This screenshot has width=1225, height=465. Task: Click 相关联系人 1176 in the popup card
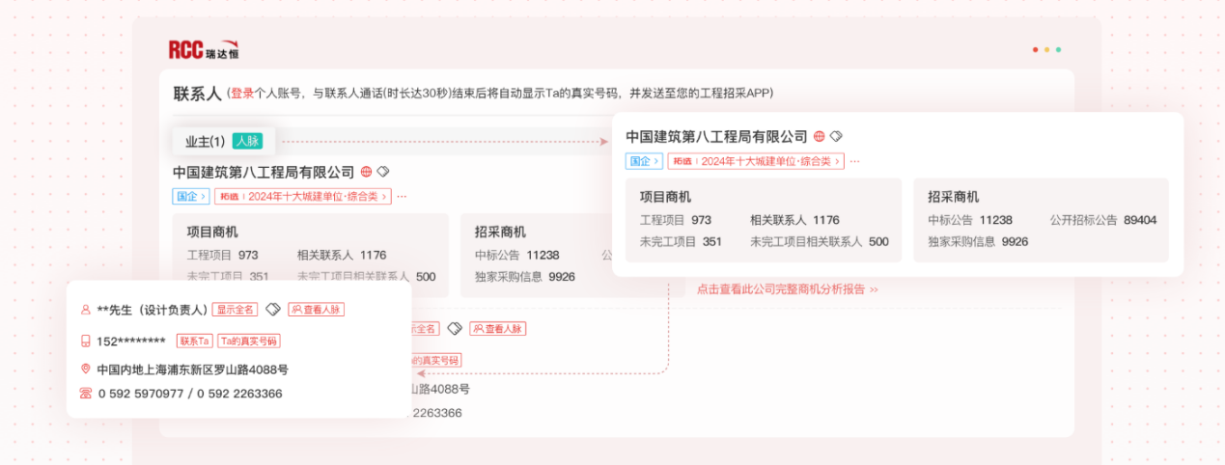(794, 220)
